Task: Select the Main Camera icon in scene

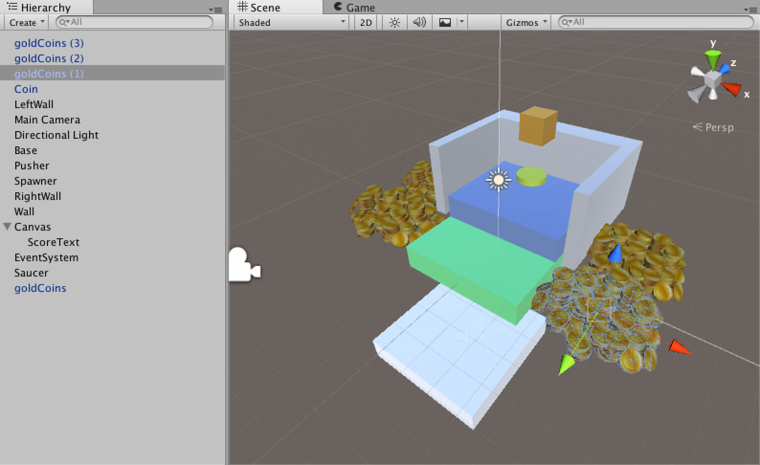Action: [x=245, y=265]
